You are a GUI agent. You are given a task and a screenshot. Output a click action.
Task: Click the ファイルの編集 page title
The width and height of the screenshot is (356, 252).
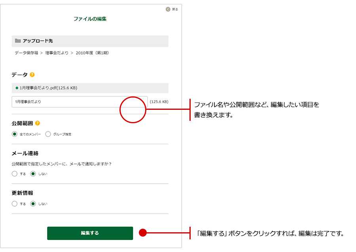tap(90, 19)
